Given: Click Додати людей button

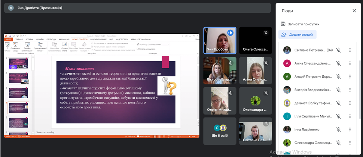Looking at the screenshot, I should [x=297, y=35].
